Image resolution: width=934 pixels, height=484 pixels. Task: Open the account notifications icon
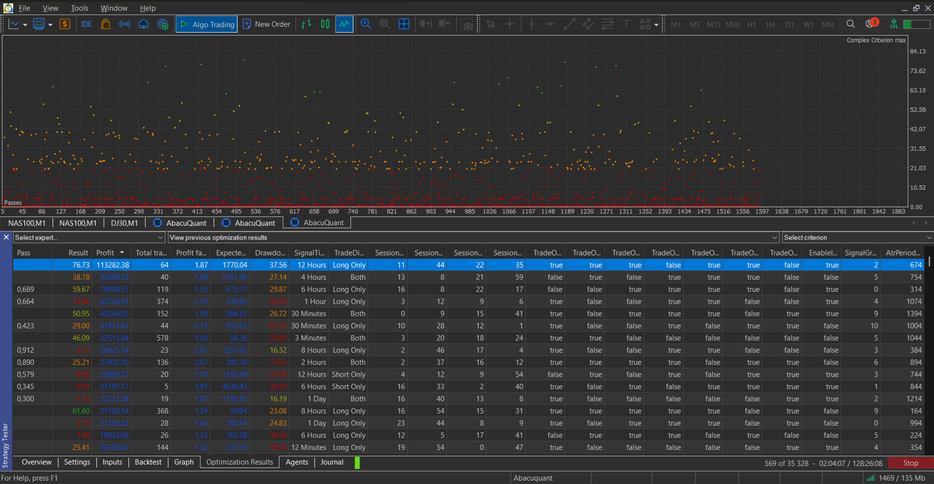[871, 24]
